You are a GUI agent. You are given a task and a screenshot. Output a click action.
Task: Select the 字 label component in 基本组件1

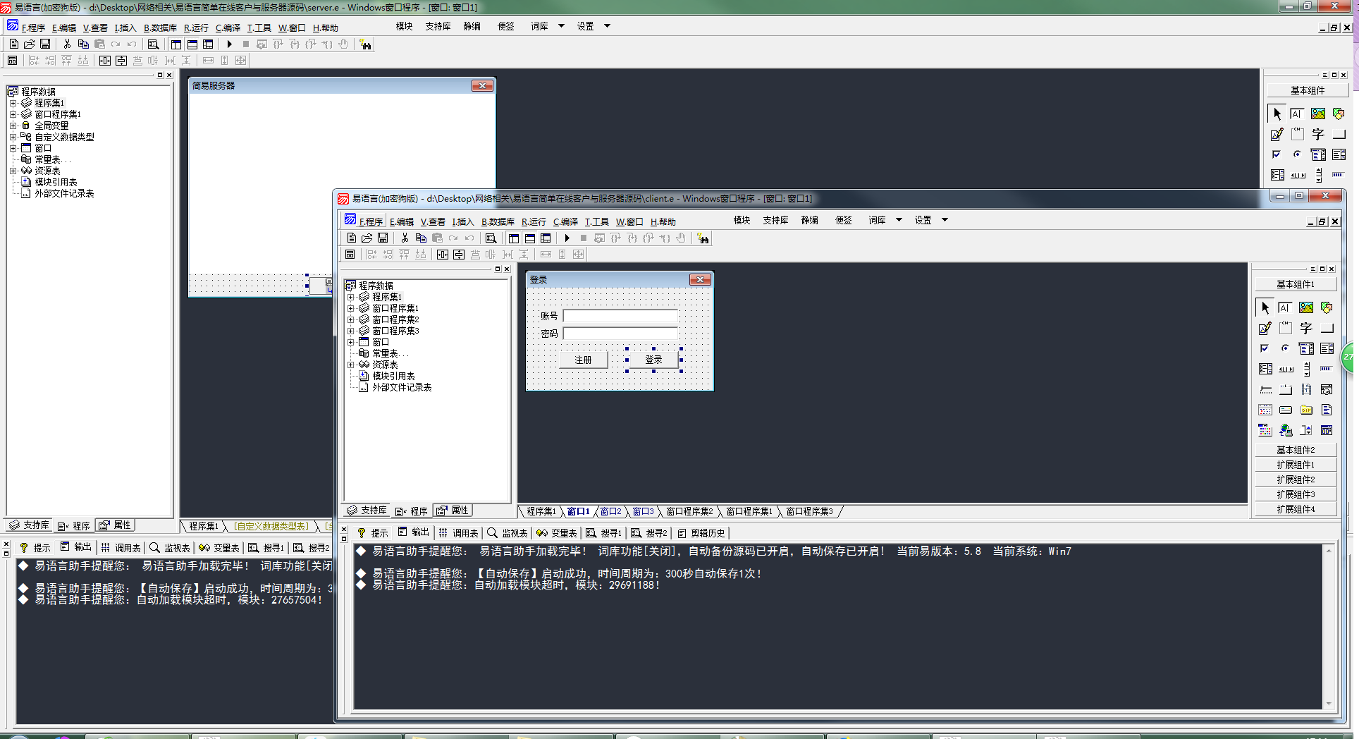(1306, 328)
